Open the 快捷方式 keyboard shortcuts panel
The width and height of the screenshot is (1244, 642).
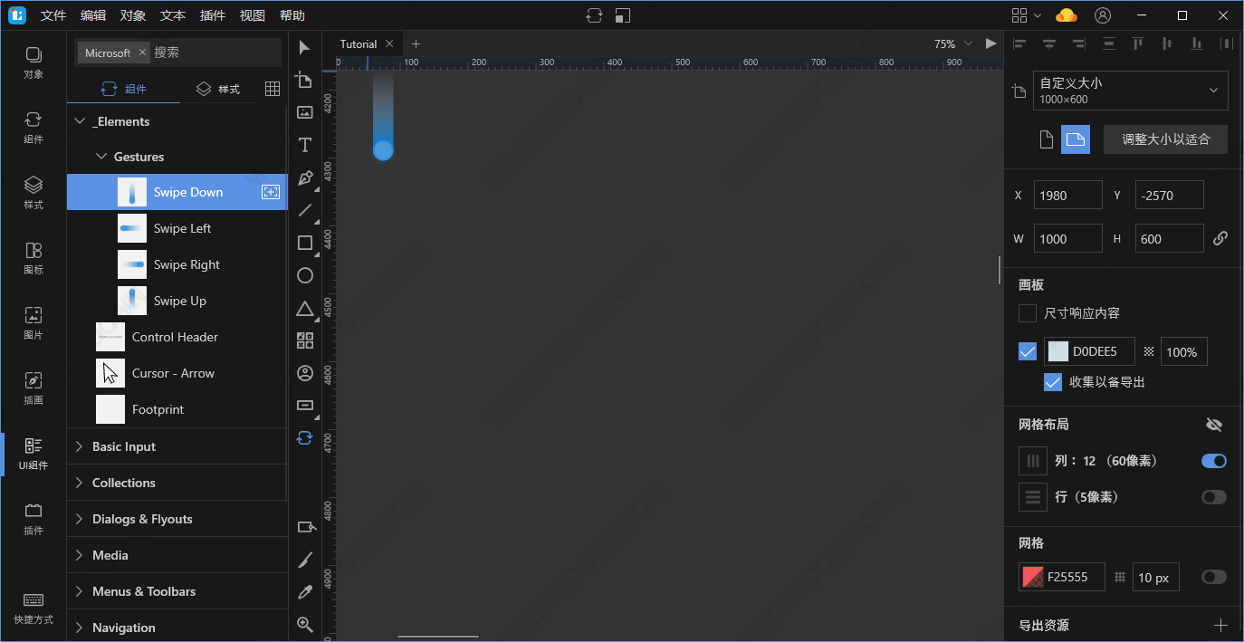point(33,608)
